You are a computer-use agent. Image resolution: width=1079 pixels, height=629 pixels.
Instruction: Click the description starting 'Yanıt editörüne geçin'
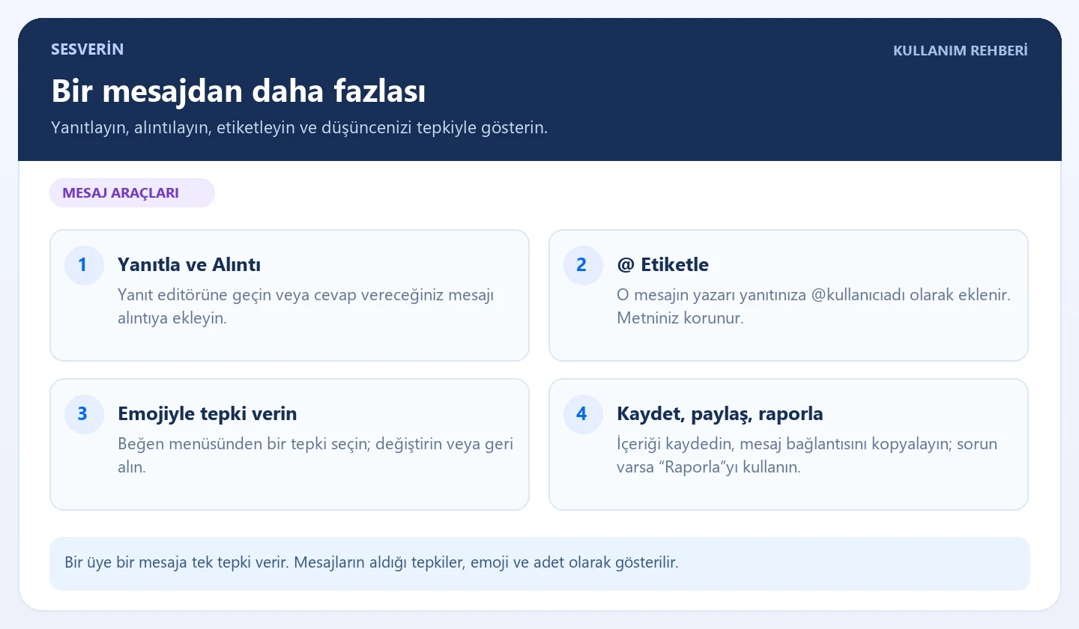(306, 306)
